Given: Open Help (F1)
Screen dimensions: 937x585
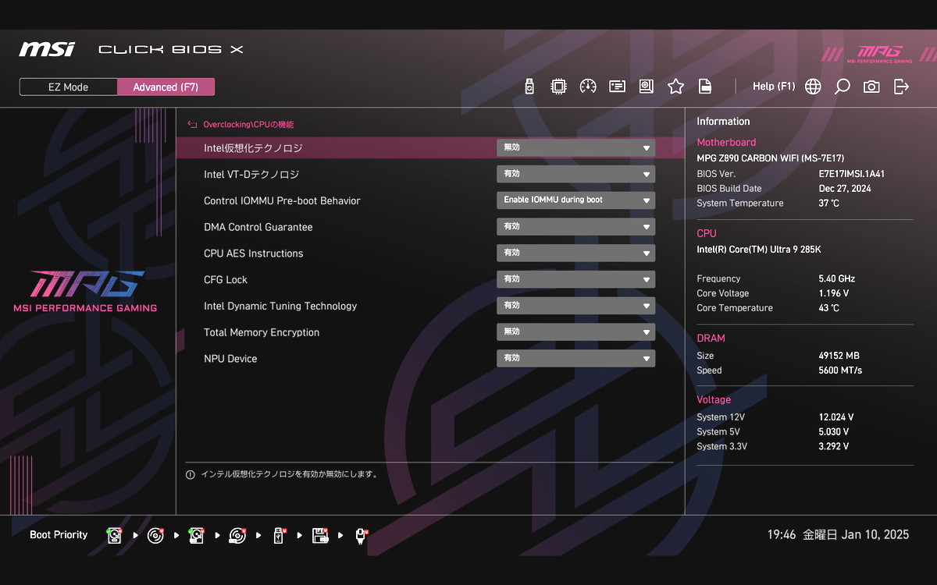Looking at the screenshot, I should [x=774, y=87].
